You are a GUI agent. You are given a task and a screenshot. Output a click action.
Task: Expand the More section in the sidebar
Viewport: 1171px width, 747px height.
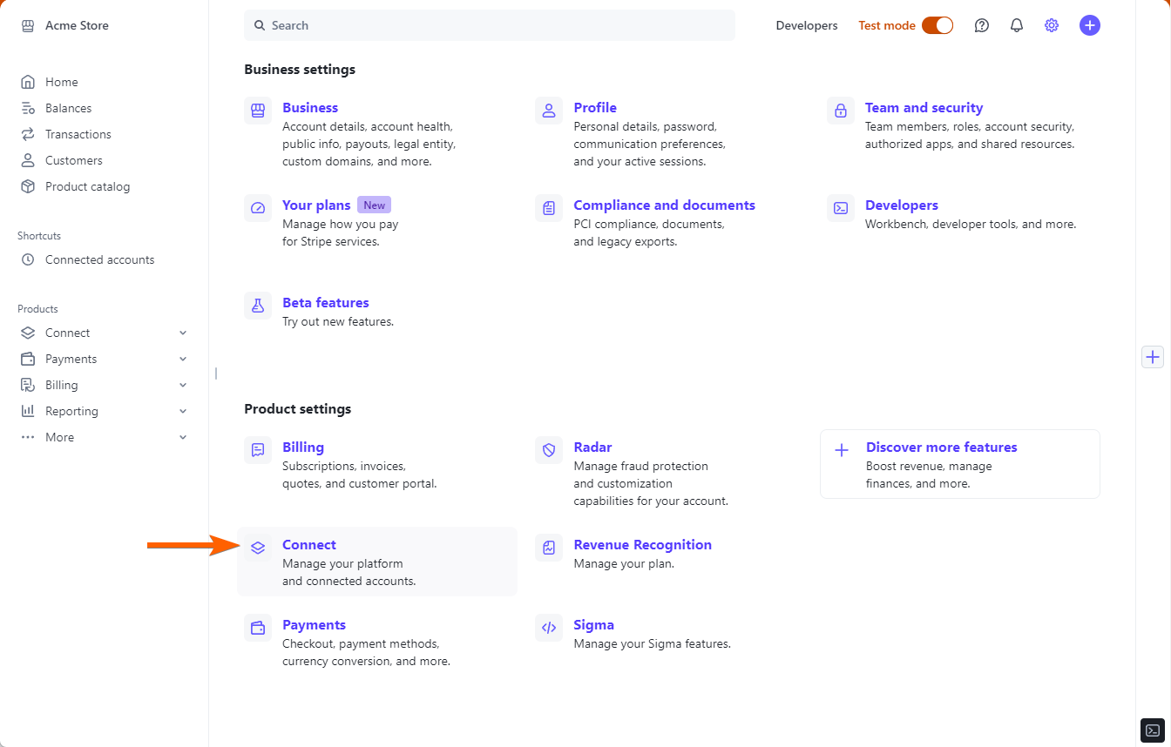click(x=183, y=437)
